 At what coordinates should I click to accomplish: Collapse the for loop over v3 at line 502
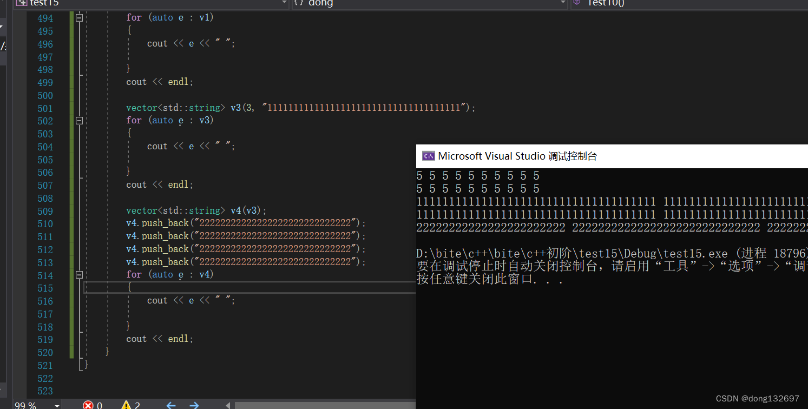(x=79, y=121)
